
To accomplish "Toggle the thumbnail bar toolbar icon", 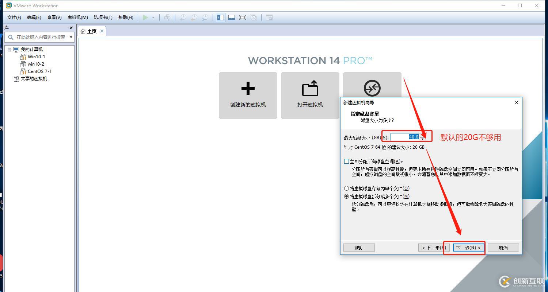I will point(232,17).
